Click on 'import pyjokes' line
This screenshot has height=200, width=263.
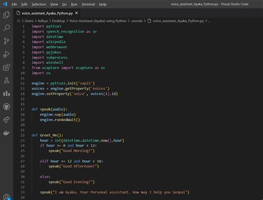pyautogui.click(x=46, y=52)
